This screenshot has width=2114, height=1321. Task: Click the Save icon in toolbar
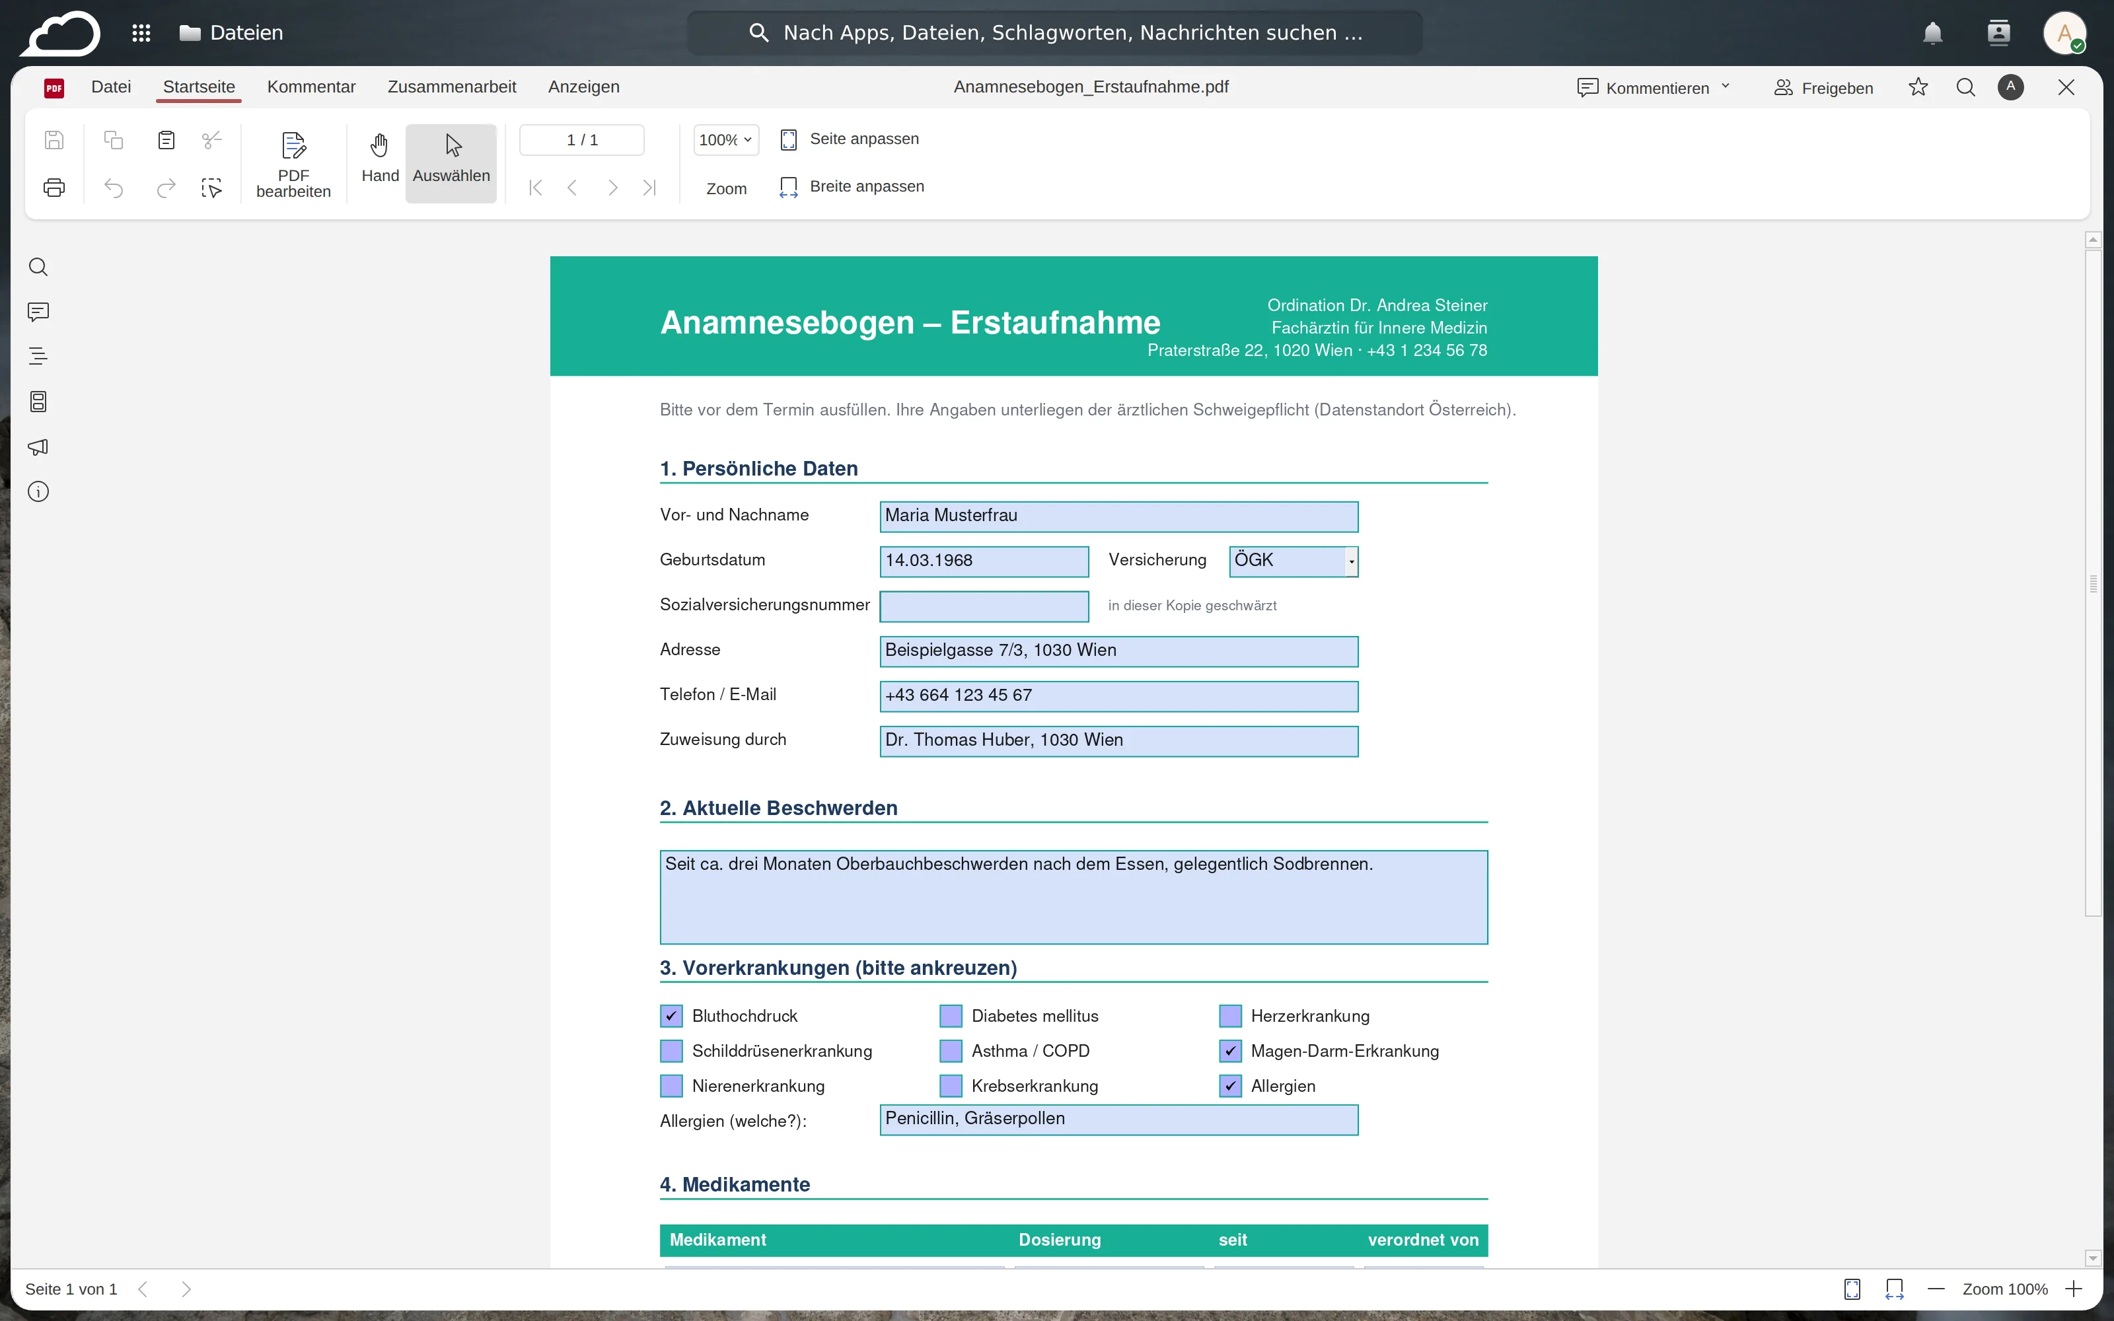click(54, 140)
